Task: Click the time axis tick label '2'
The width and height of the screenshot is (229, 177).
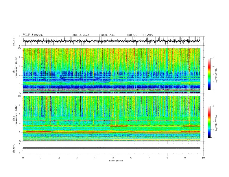Action: 59,158
